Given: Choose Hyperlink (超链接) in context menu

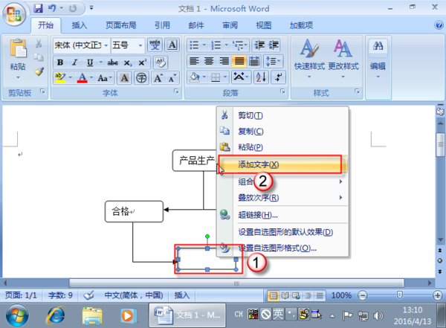Looking at the screenshot, I should tap(282, 215).
